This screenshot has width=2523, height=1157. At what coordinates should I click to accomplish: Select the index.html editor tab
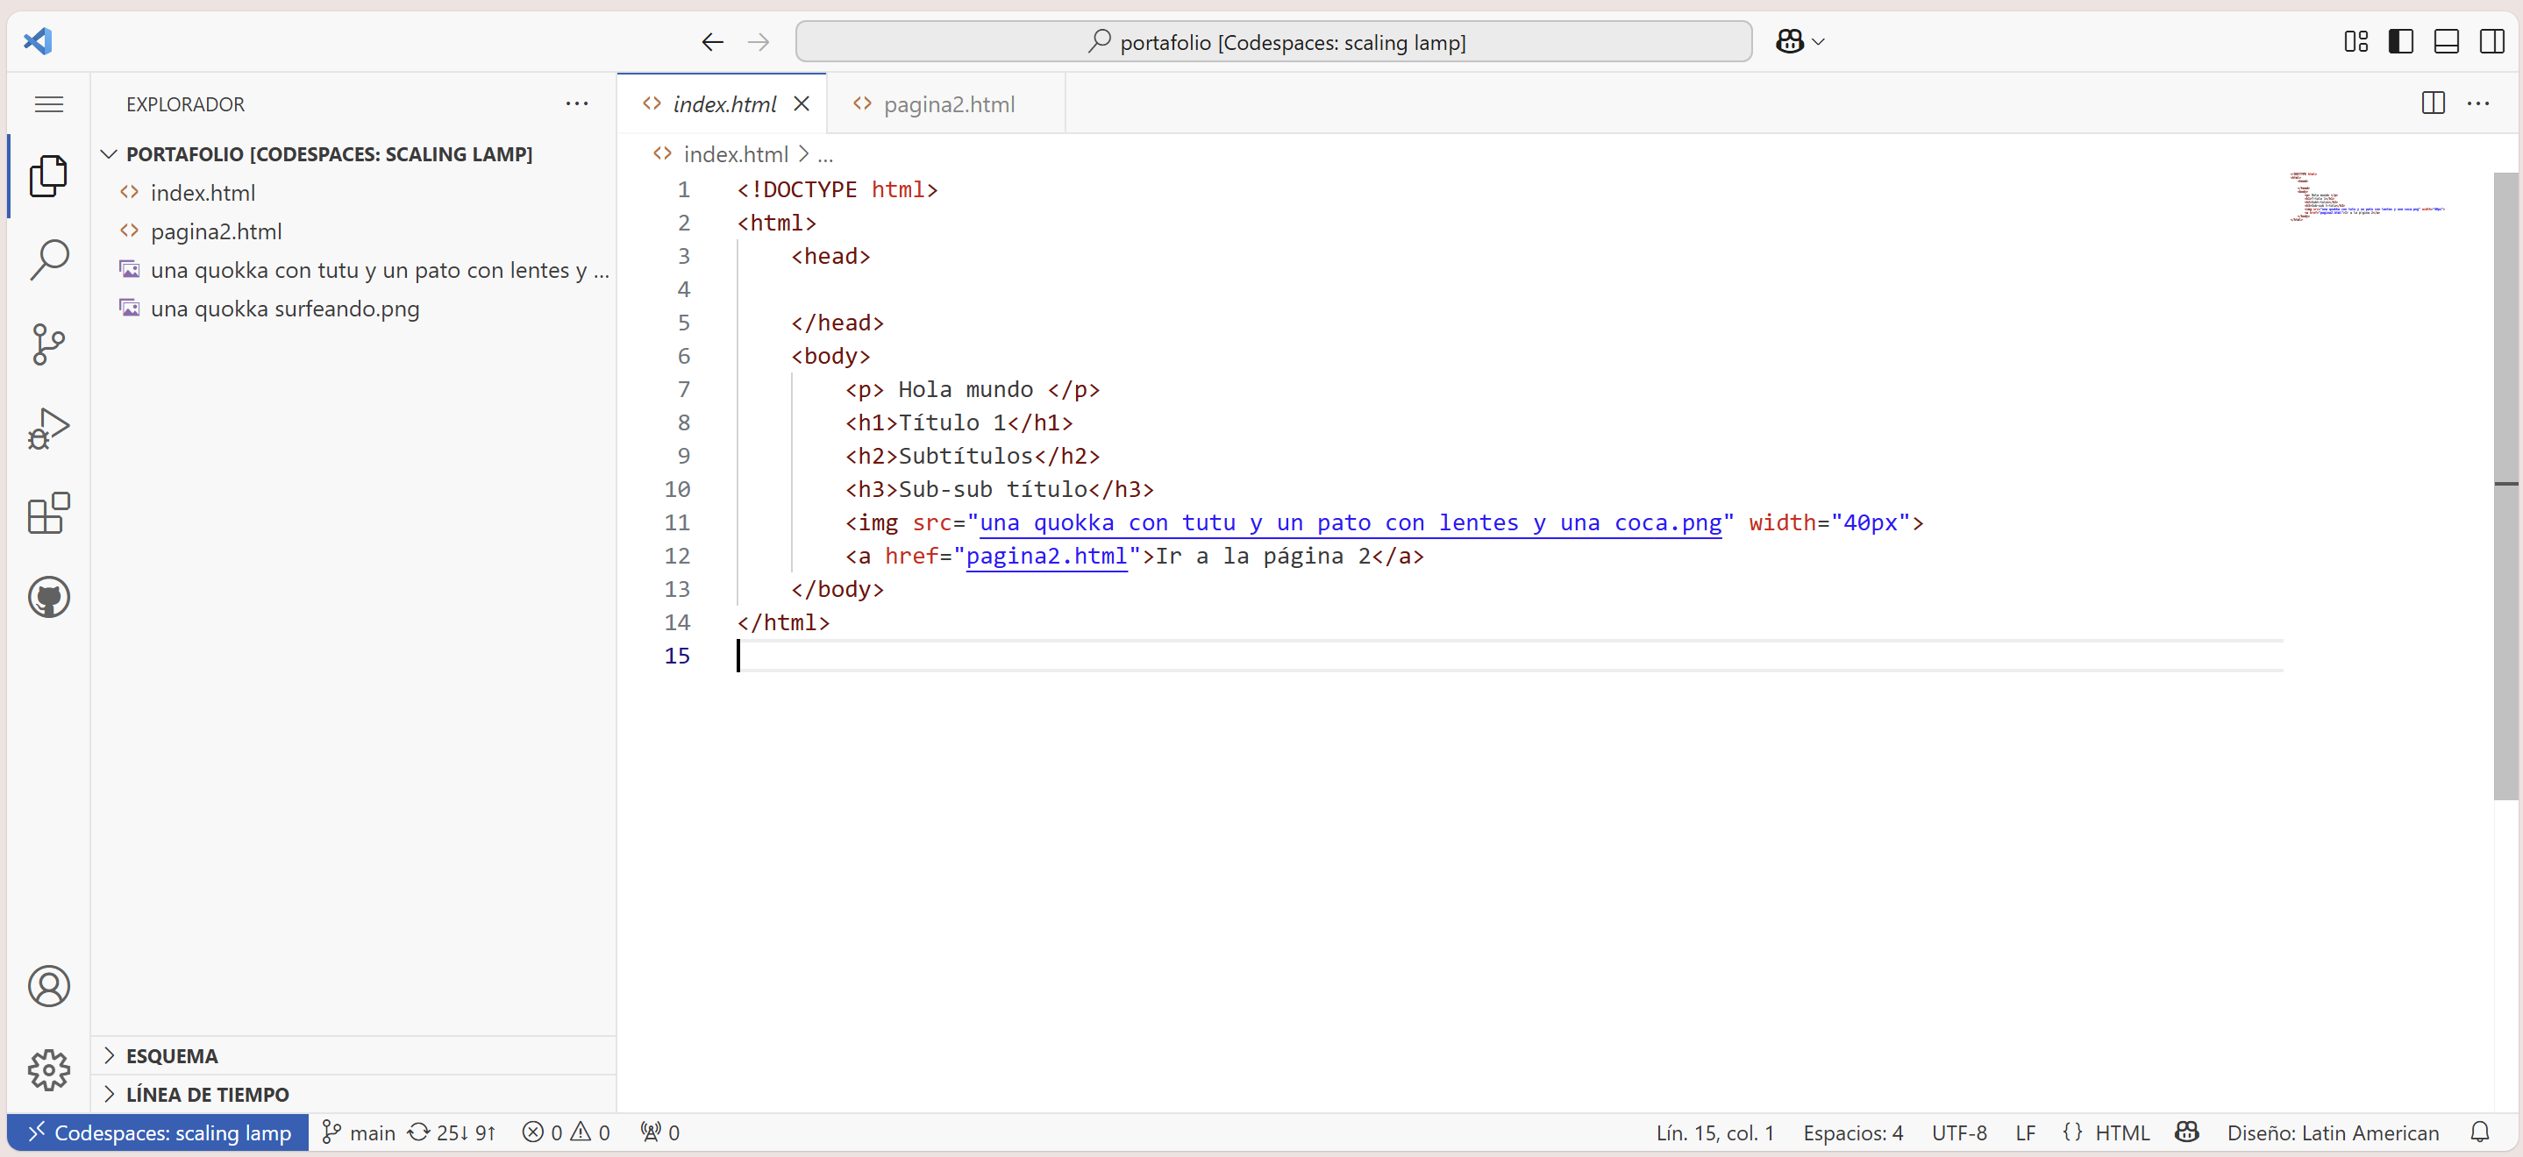(723, 103)
